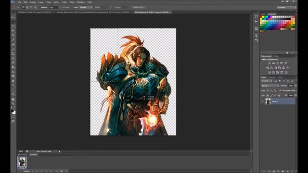Open the marquee Style dropdown
Viewport: 308px width, 173px height.
[x=86, y=8]
